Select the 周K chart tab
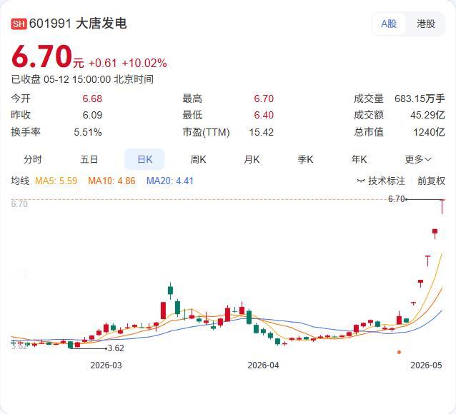The image size is (456, 414). pos(198,159)
